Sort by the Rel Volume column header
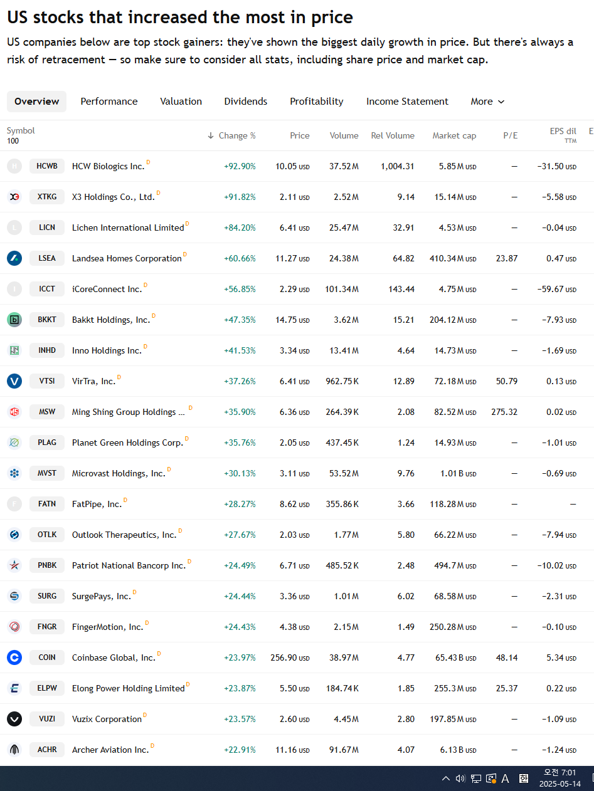This screenshot has height=791, width=594. 393,135
